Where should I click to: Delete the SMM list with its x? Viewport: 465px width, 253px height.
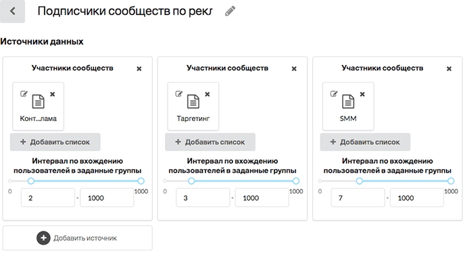coord(362,94)
